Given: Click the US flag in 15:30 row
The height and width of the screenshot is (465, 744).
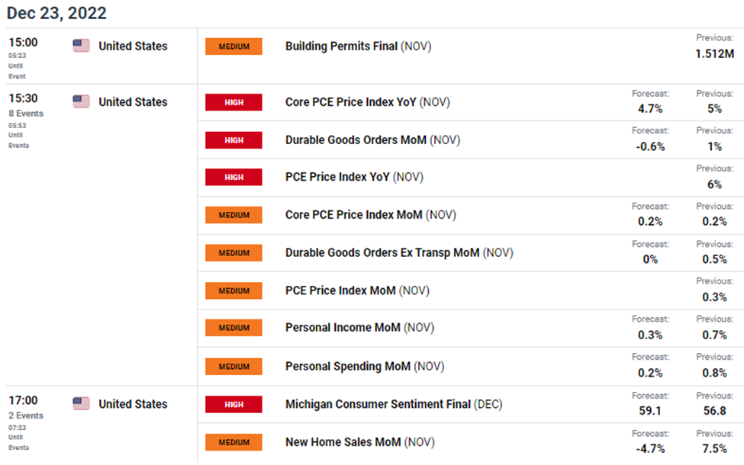Looking at the screenshot, I should (x=81, y=102).
